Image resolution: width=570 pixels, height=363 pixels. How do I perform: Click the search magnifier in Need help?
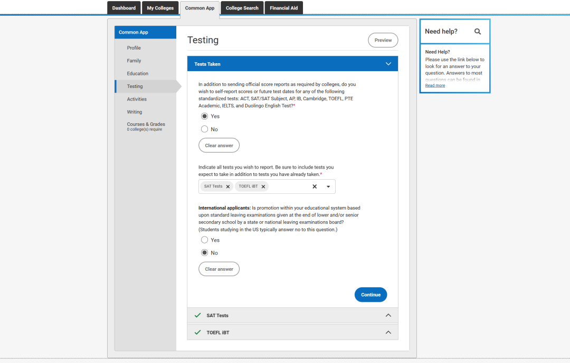point(477,32)
